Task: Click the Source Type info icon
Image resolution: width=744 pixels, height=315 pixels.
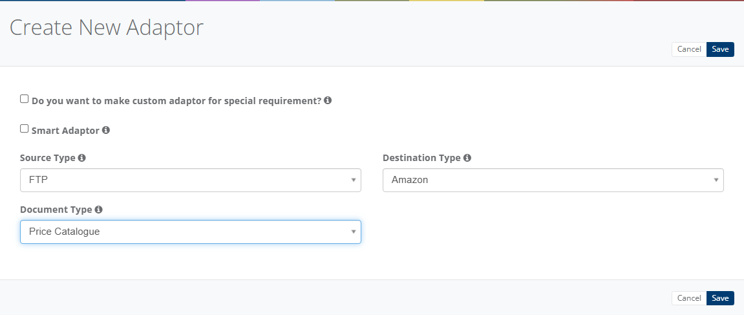Action: (82, 158)
